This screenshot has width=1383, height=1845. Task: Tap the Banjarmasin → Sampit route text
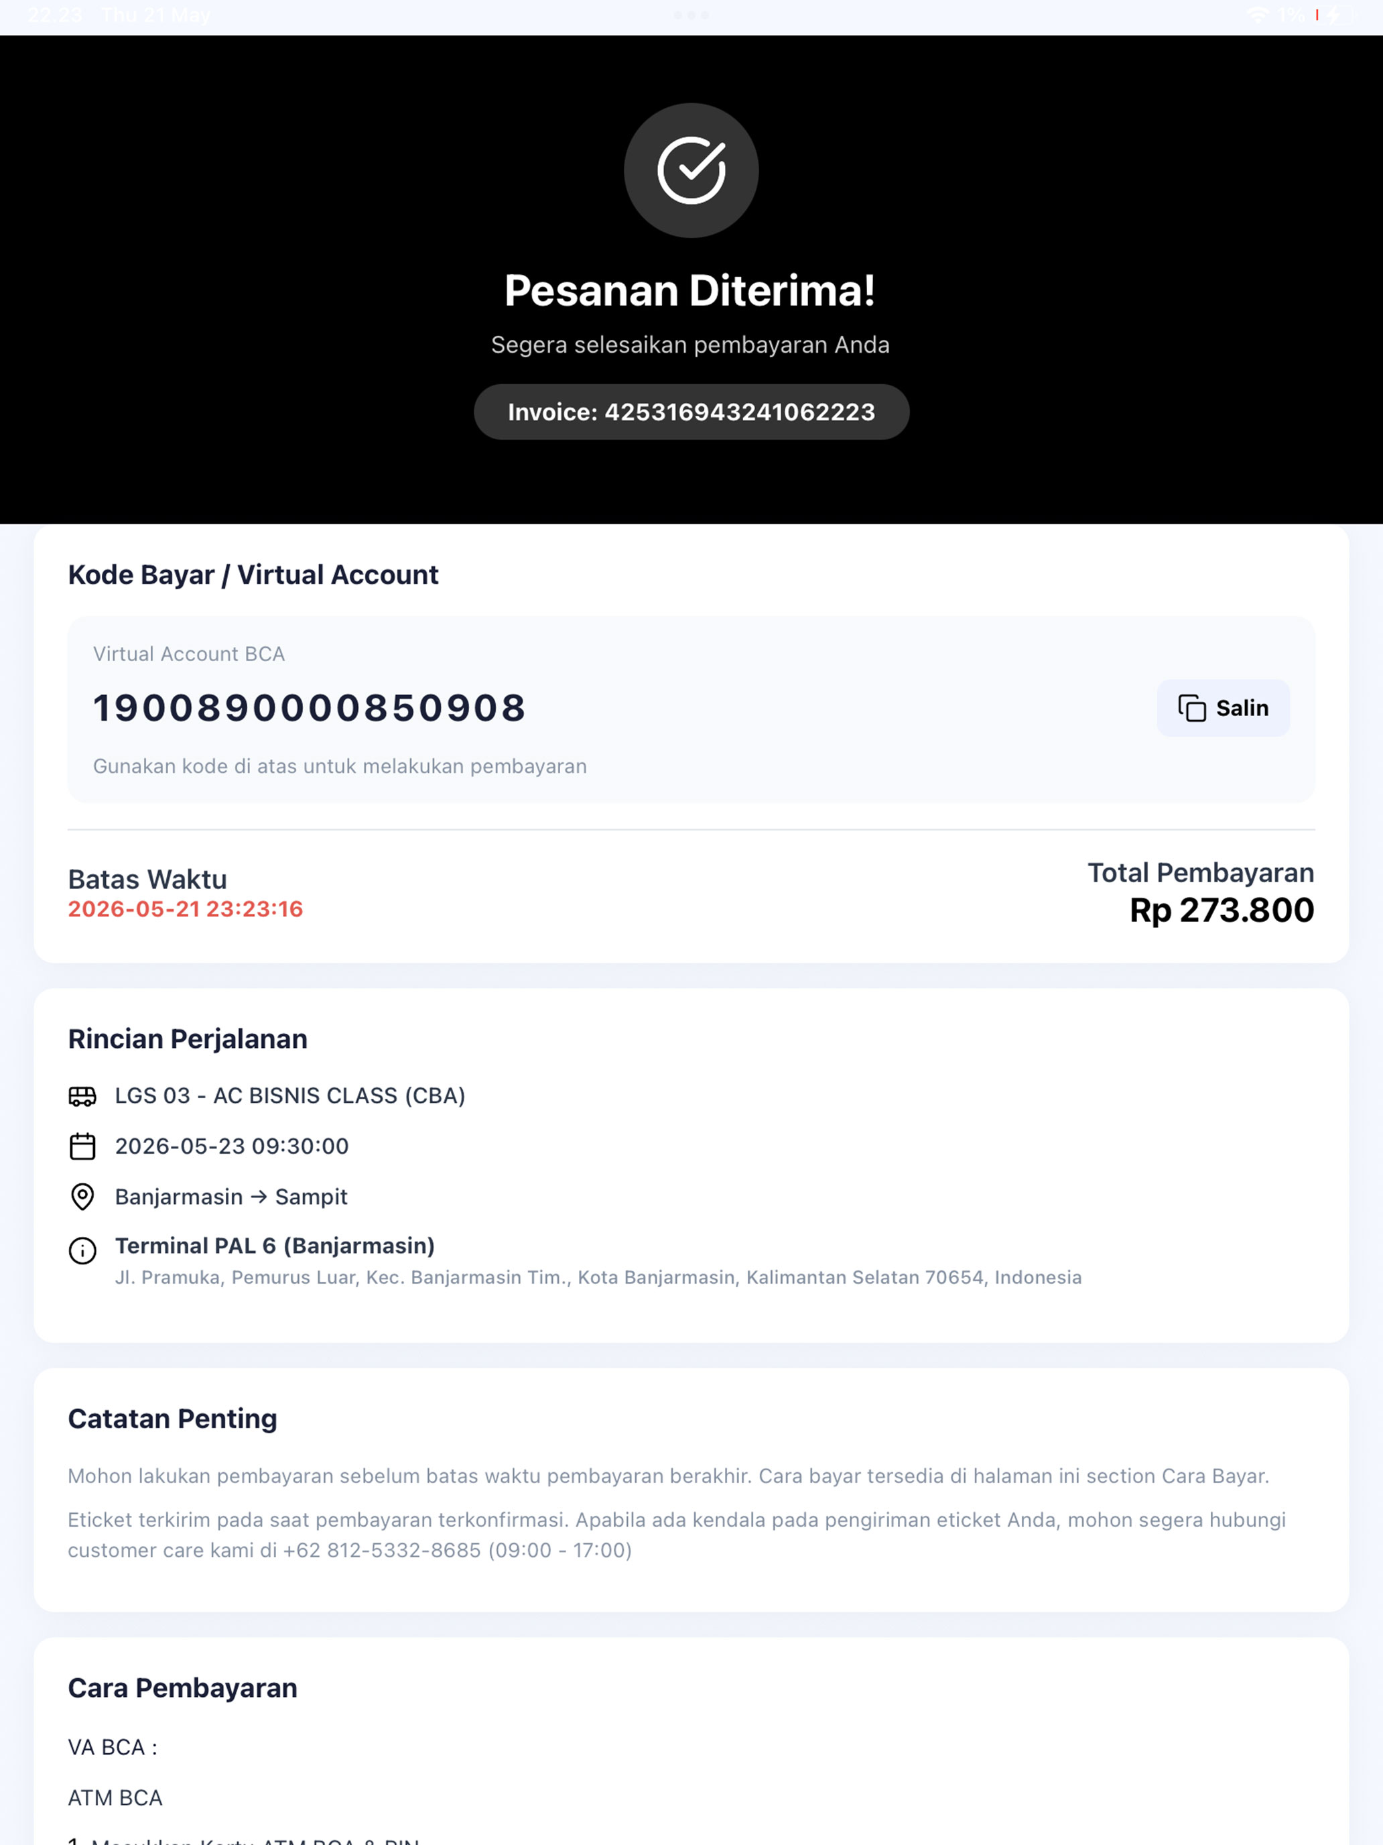[x=231, y=1197]
